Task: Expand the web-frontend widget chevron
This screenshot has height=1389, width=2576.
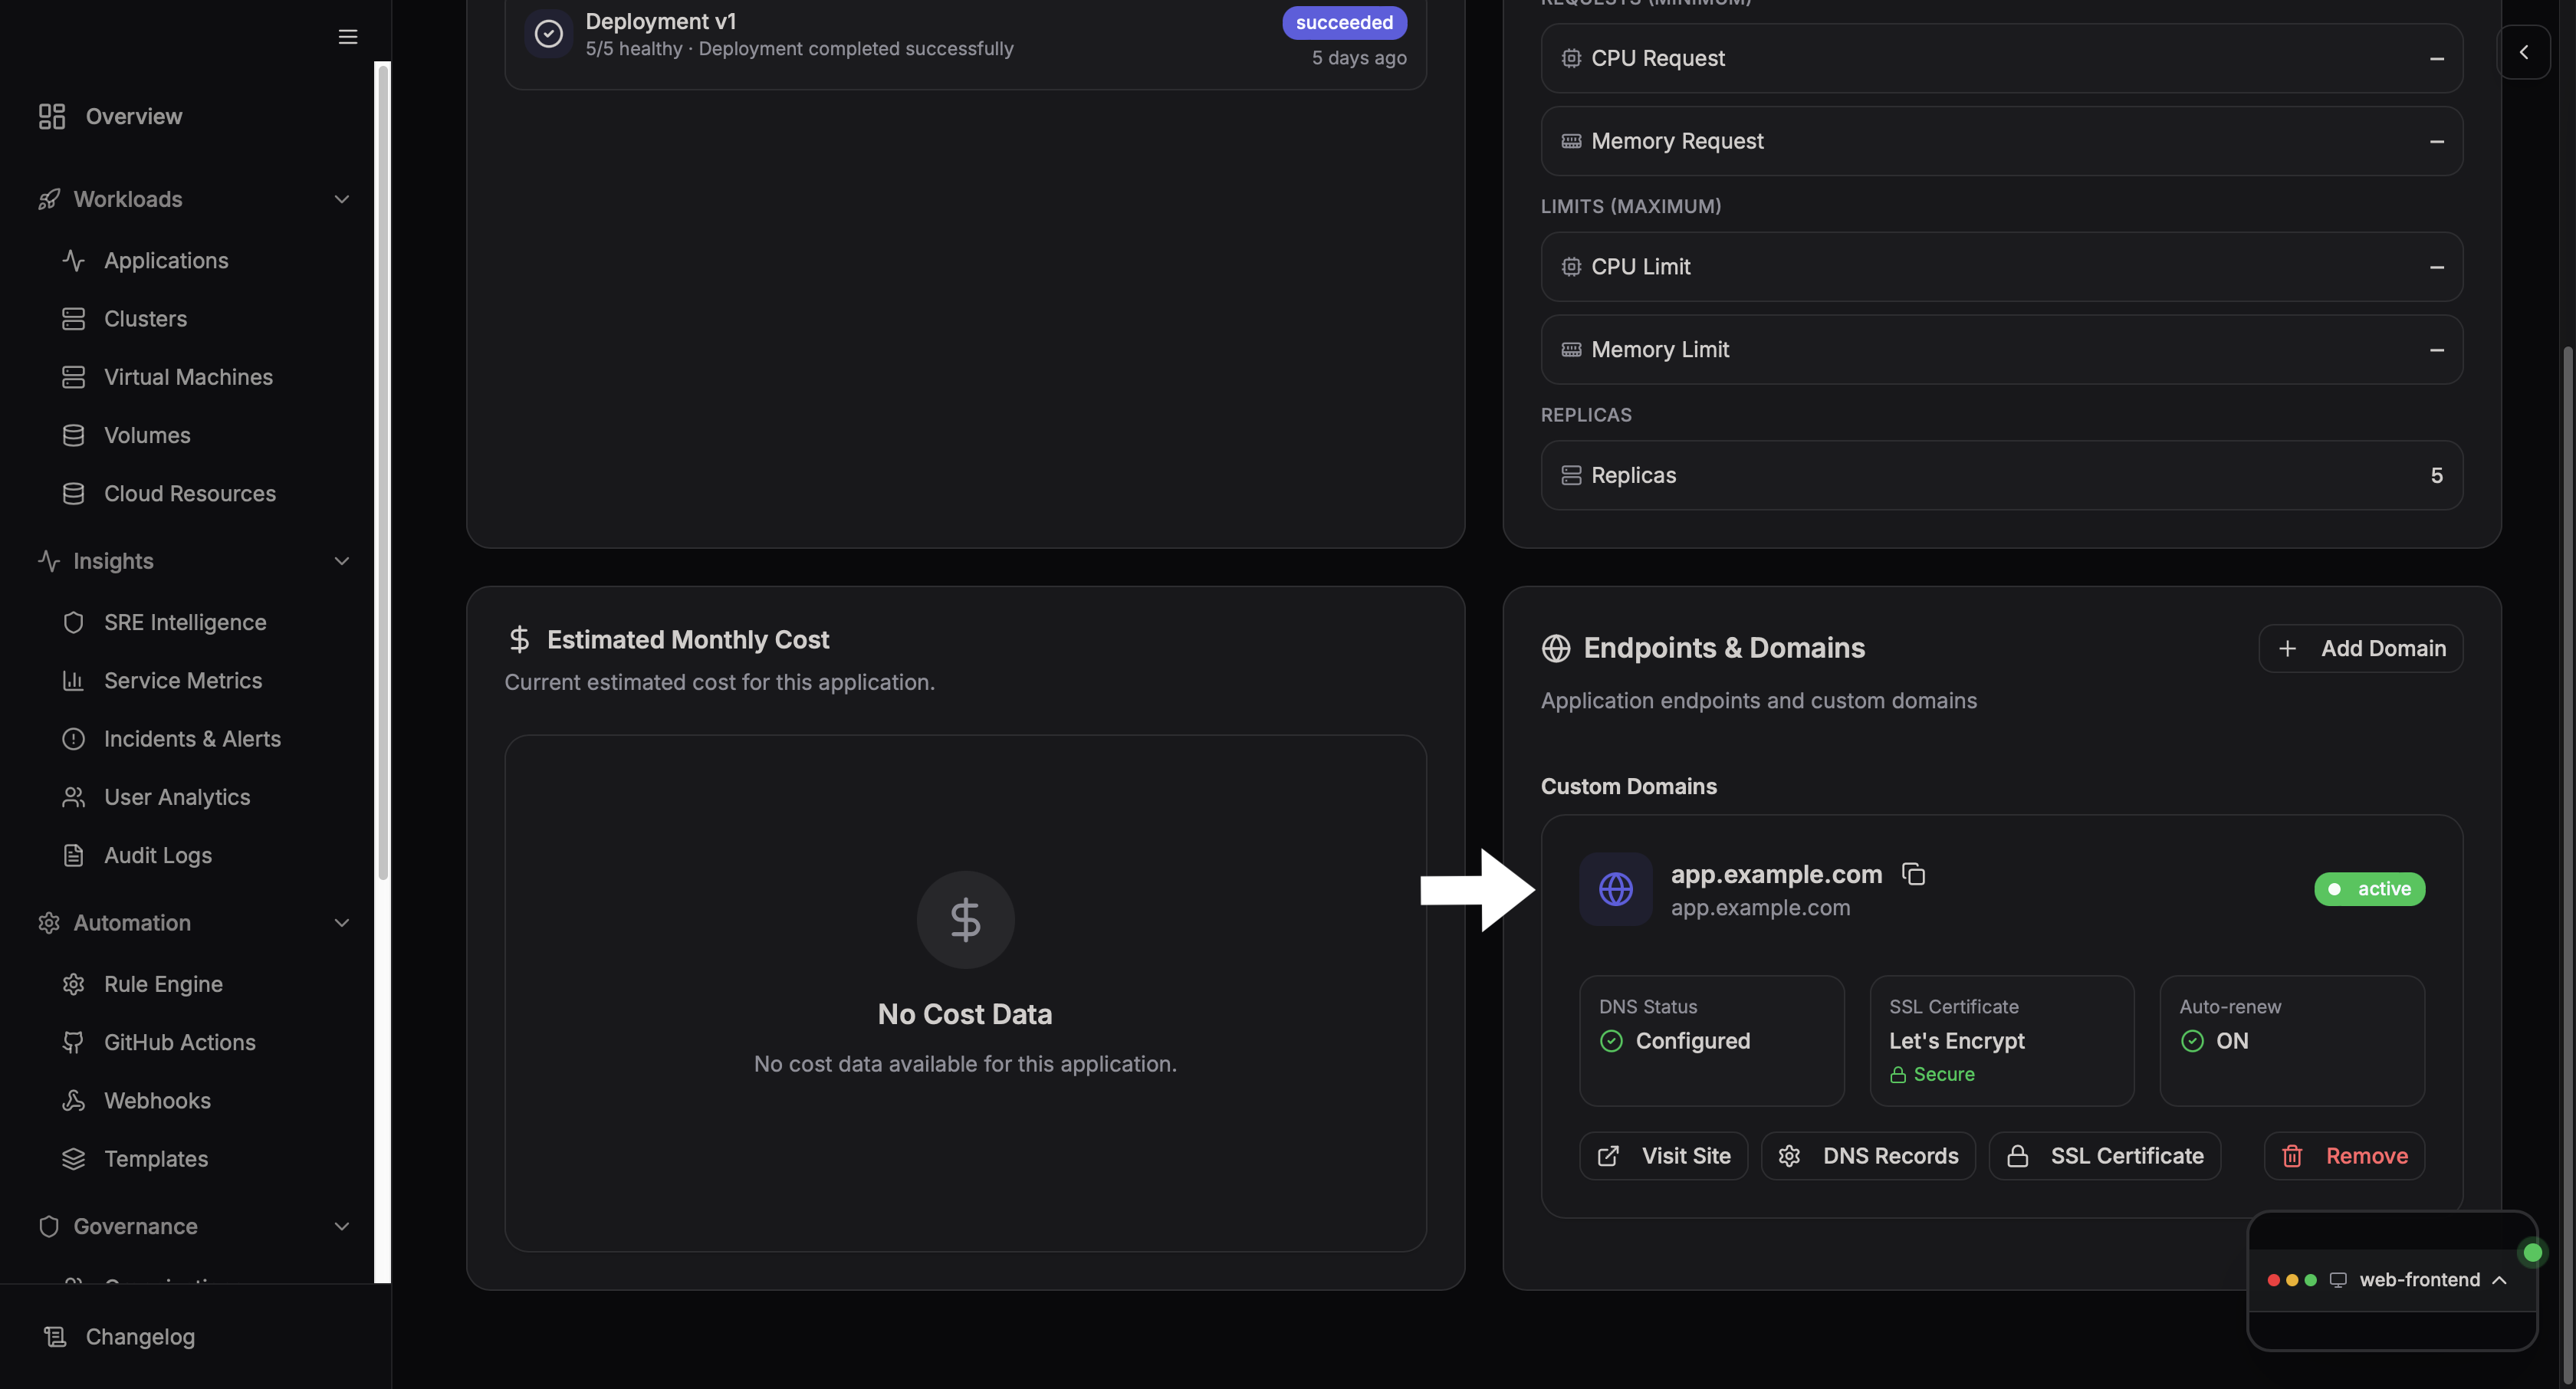Action: pyautogui.click(x=2499, y=1280)
